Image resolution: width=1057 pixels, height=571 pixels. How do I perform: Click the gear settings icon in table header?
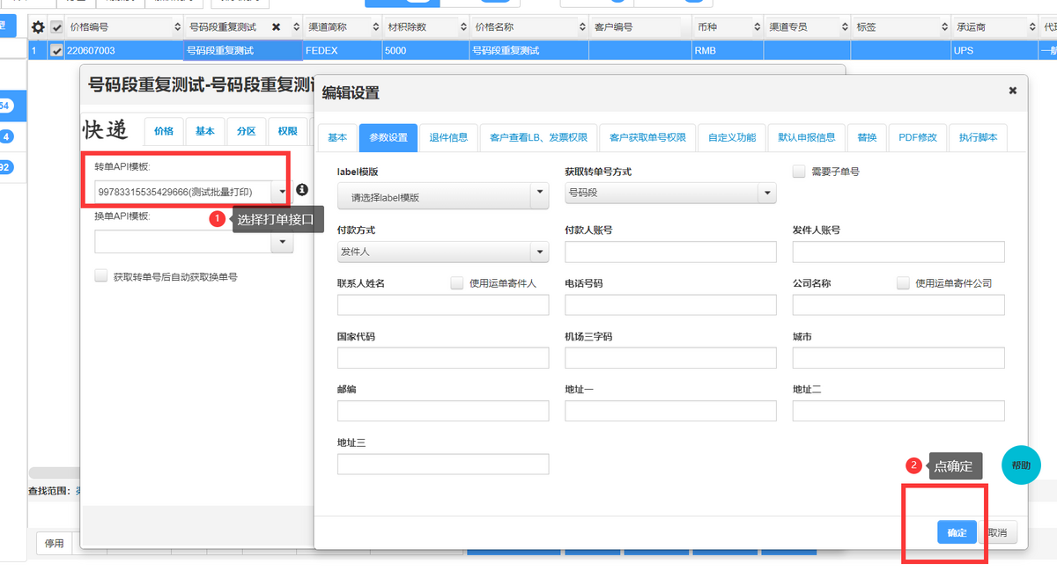tap(38, 27)
